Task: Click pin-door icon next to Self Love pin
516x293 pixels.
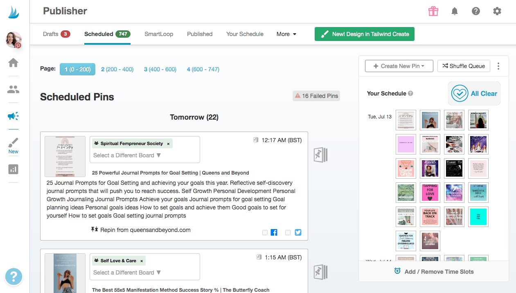Action: click(321, 272)
